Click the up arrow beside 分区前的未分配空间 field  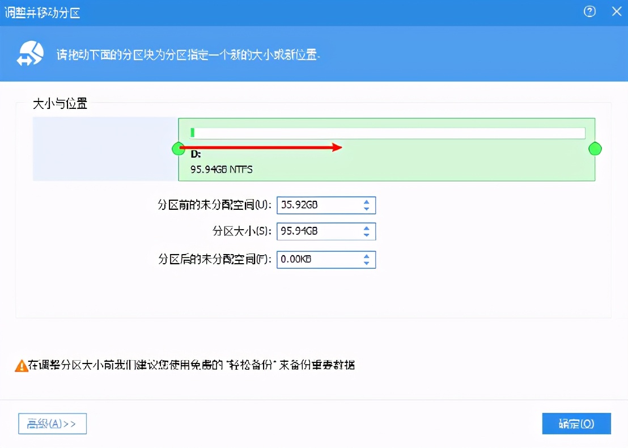[x=367, y=202]
